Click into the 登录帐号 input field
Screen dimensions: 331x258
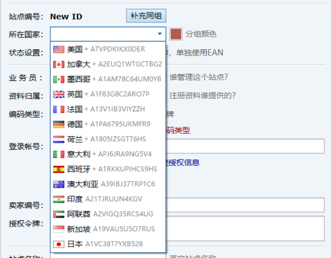(x=245, y=146)
